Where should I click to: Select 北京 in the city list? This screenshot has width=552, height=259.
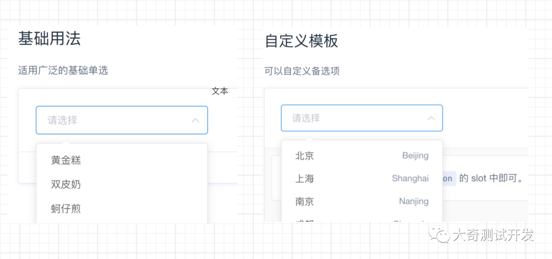[x=362, y=156]
